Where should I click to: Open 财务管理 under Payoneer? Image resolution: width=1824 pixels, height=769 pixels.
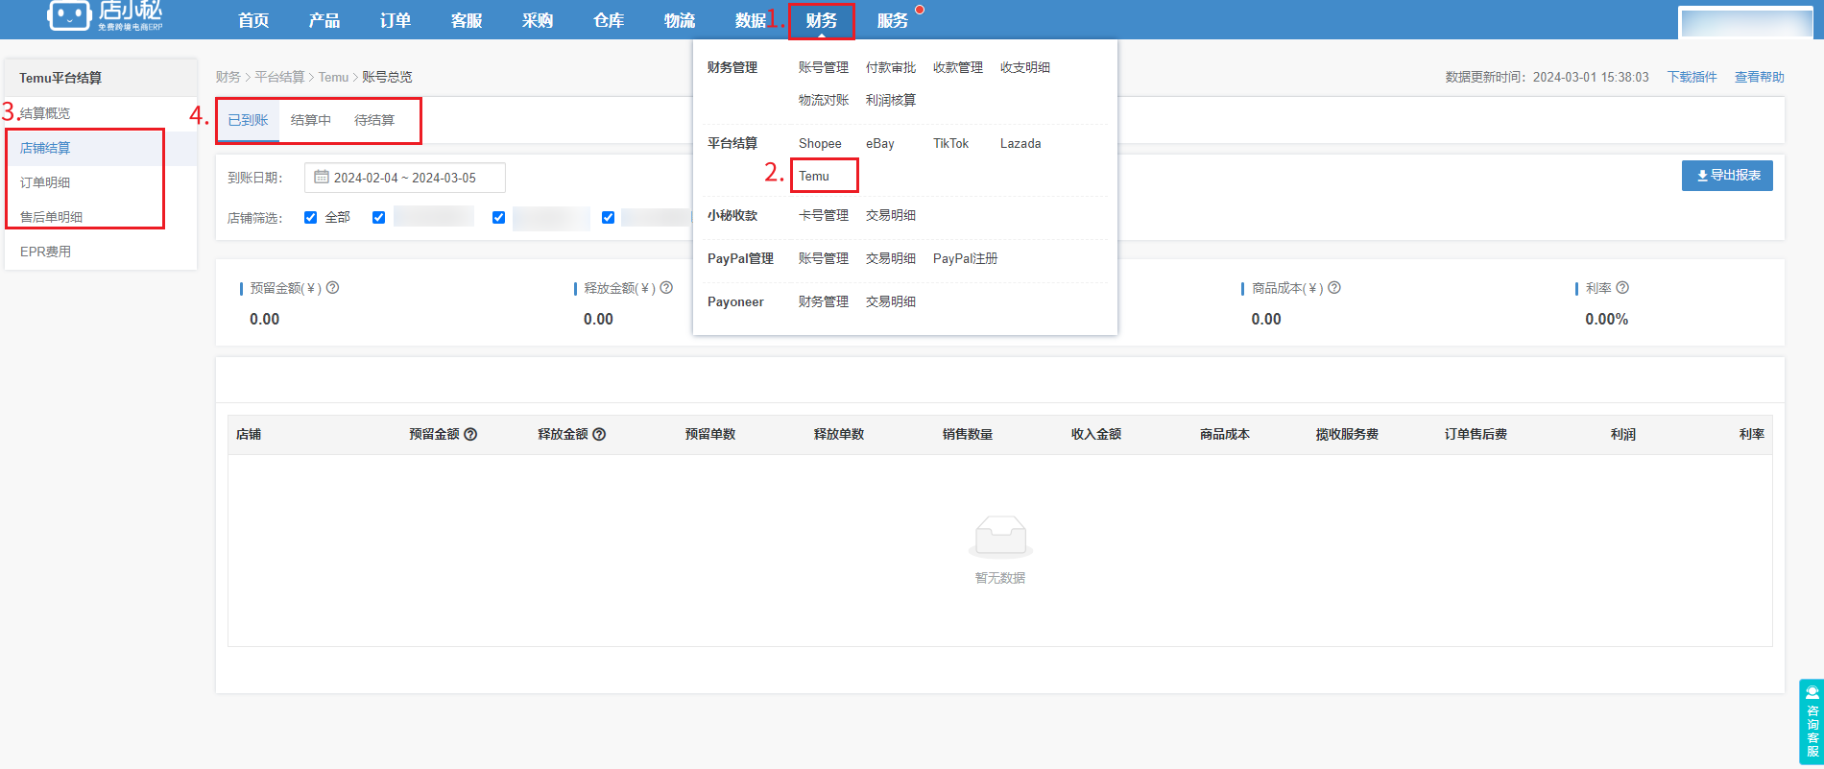[824, 301]
